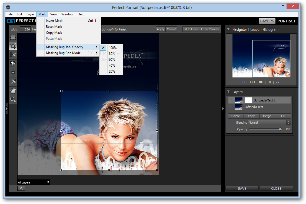Apply the crop
This screenshot has height=204, width=306.
[161, 29]
